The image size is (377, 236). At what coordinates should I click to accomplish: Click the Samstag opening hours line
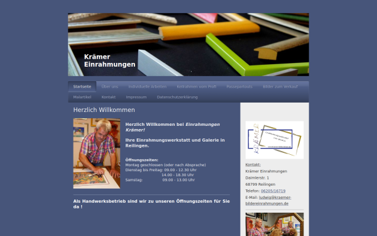coord(160,180)
